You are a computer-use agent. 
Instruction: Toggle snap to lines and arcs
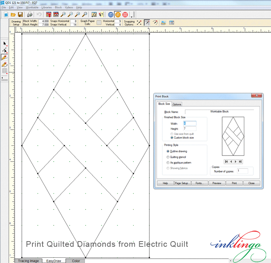coord(155,23)
